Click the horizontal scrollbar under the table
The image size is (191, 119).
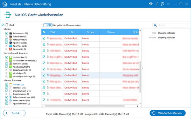coord(85,106)
